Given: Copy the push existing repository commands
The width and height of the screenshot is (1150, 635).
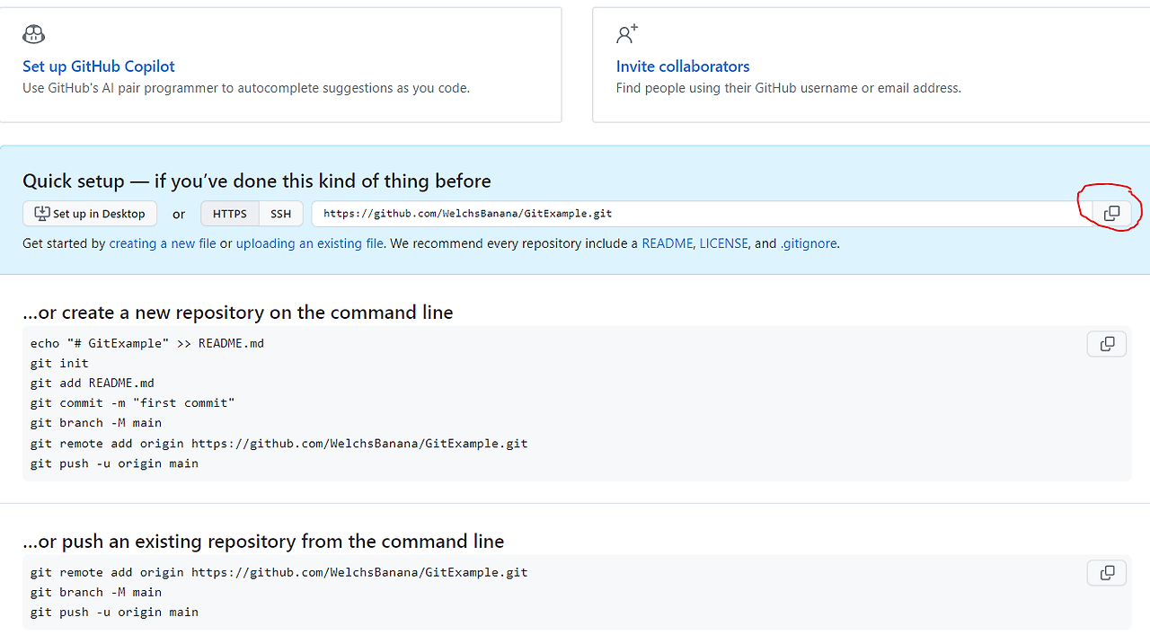Looking at the screenshot, I should [1107, 572].
